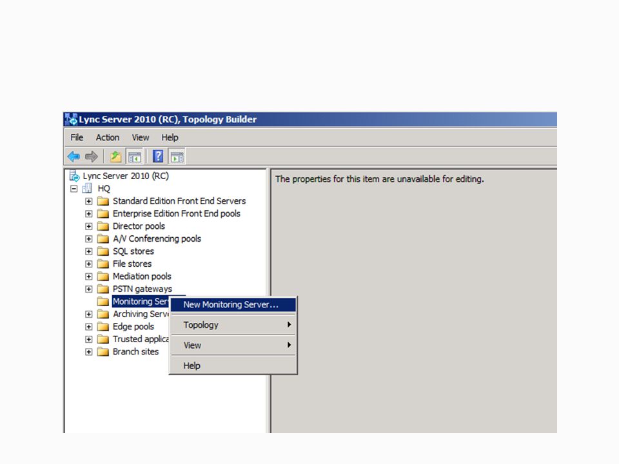This screenshot has height=464, width=619.
Task: Expand the Trusted application node
Action: tap(89, 340)
